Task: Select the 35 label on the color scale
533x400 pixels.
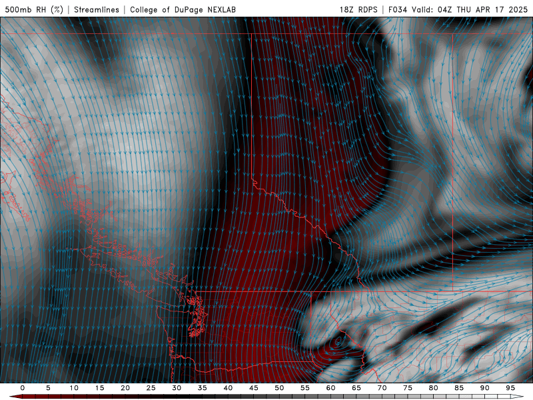Action: pos(203,388)
